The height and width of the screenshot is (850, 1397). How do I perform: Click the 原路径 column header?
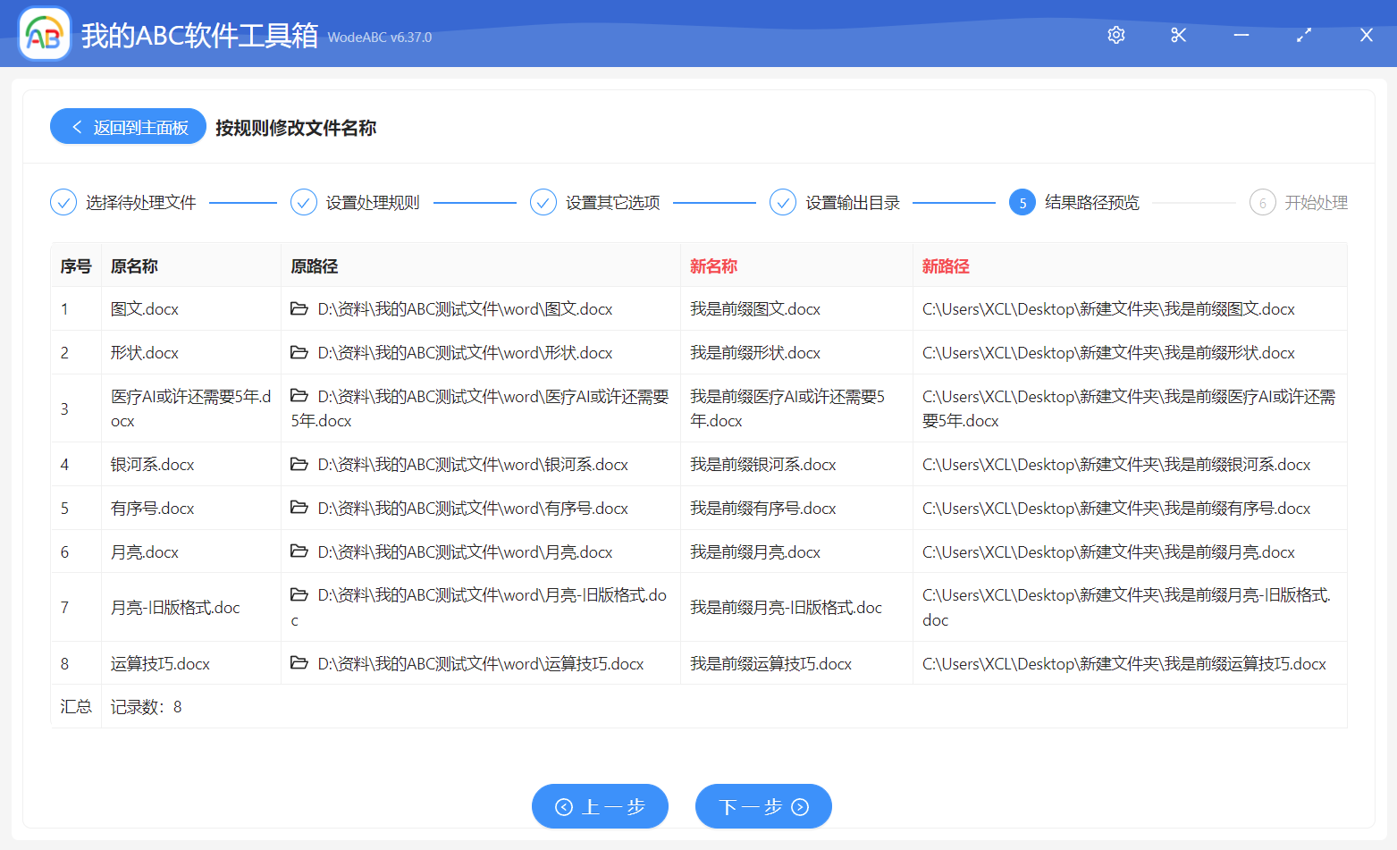(x=315, y=266)
